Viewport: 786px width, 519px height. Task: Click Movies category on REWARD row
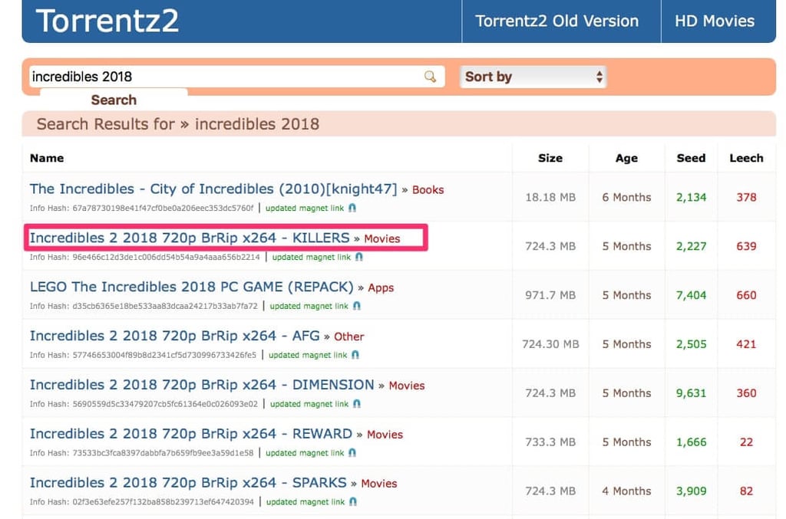(x=385, y=435)
